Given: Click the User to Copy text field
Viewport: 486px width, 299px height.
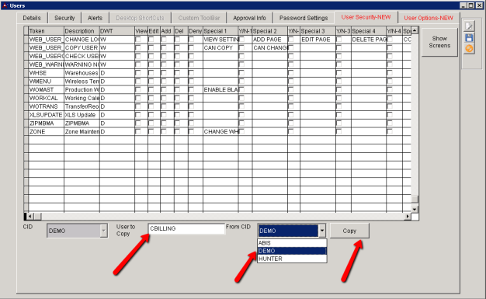Looking at the screenshot, I should [186, 228].
